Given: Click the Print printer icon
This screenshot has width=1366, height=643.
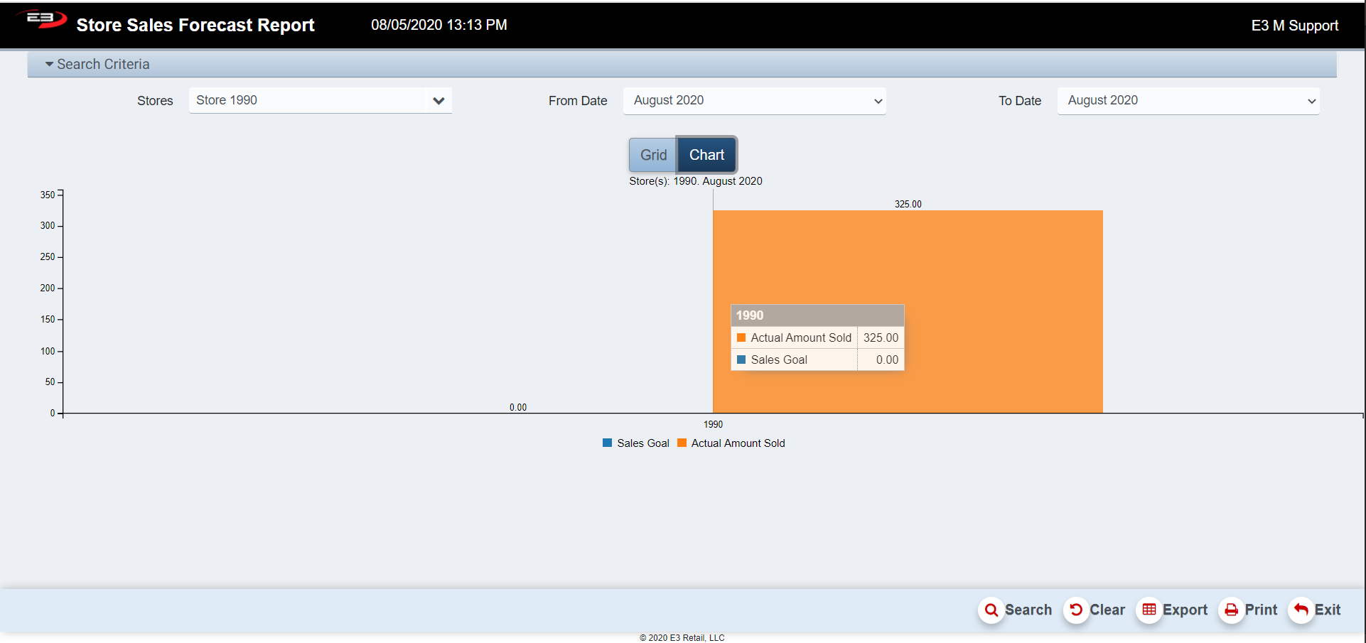Looking at the screenshot, I should pos(1231,610).
